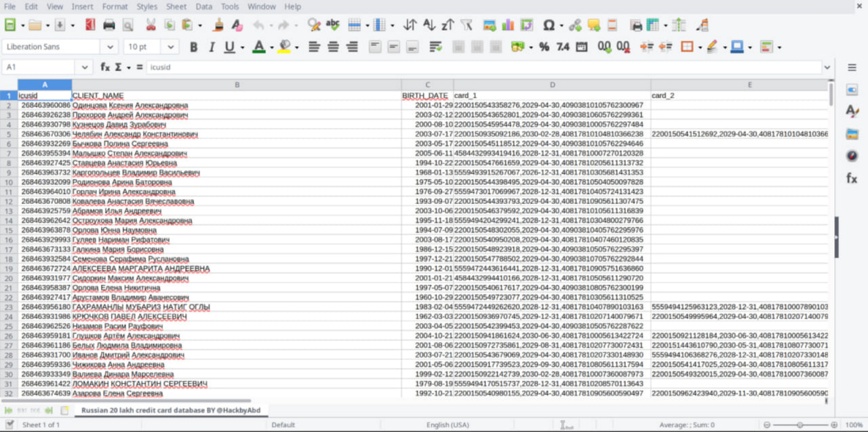This screenshot has height=432, width=868.
Task: Open the Special Character dropdown arrow
Action: (x=561, y=25)
